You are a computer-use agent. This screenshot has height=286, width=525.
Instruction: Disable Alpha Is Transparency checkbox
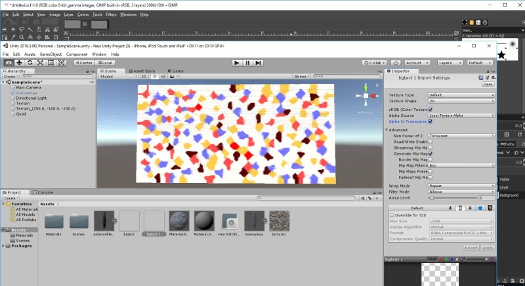pos(430,121)
